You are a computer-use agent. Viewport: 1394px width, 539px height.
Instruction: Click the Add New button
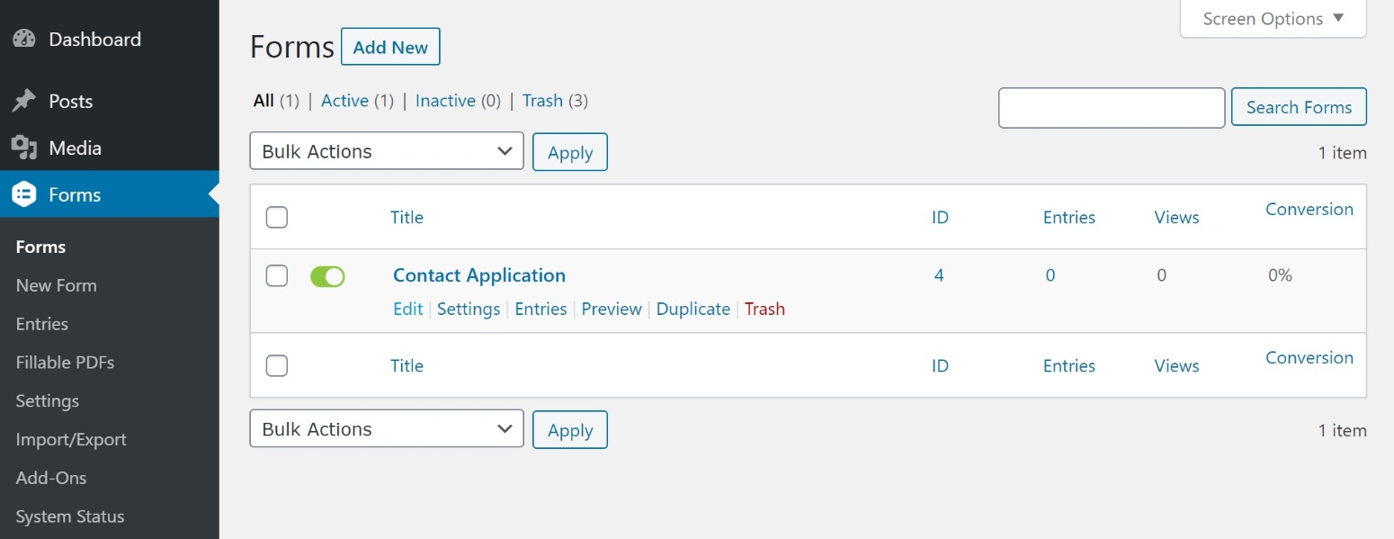pyautogui.click(x=390, y=48)
